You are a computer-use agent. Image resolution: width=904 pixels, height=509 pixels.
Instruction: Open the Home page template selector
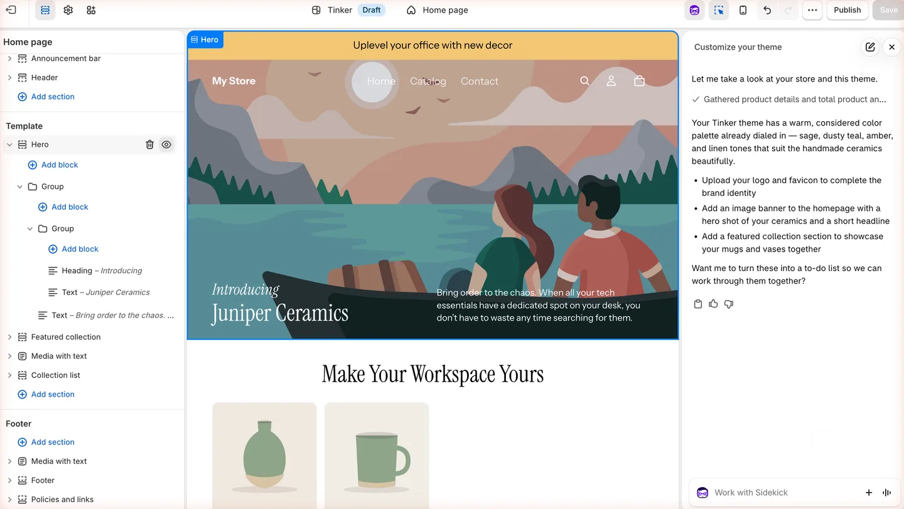pyautogui.click(x=438, y=10)
